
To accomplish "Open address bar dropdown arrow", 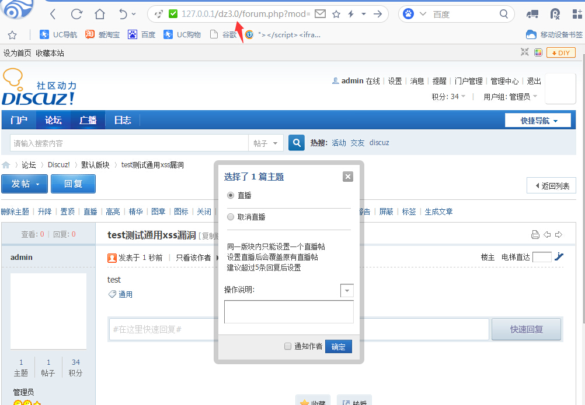I will coord(363,14).
